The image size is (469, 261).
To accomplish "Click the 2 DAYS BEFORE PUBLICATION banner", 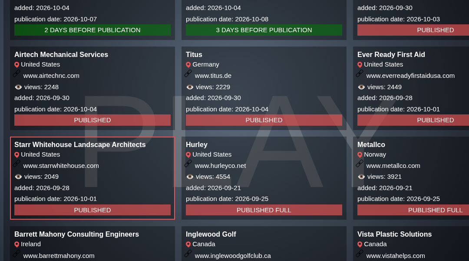I will [92, 30].
